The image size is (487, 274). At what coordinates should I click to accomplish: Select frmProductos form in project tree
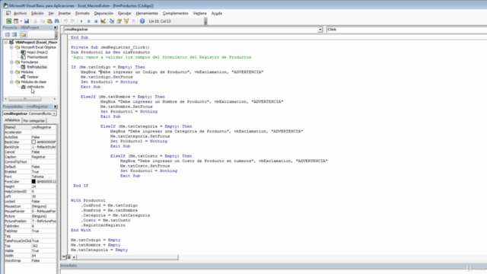37,67
